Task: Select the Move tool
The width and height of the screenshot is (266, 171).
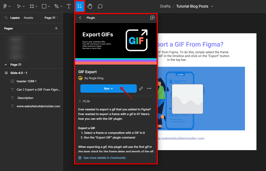Action: pos(19,6)
